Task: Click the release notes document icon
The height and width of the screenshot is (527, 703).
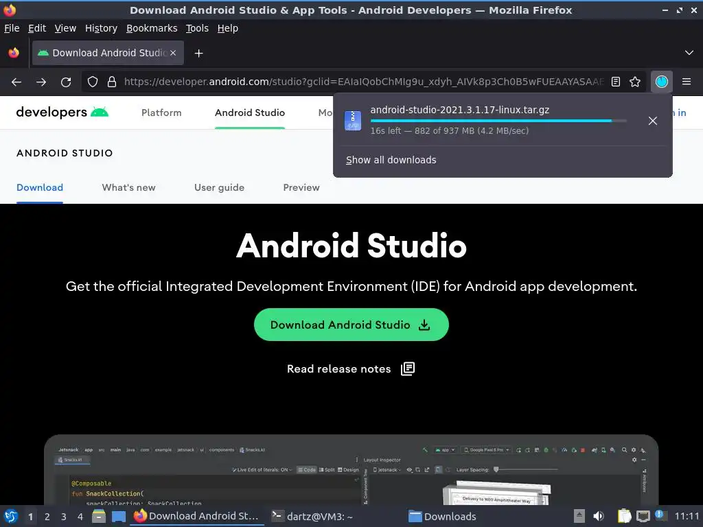Action: 408,368
